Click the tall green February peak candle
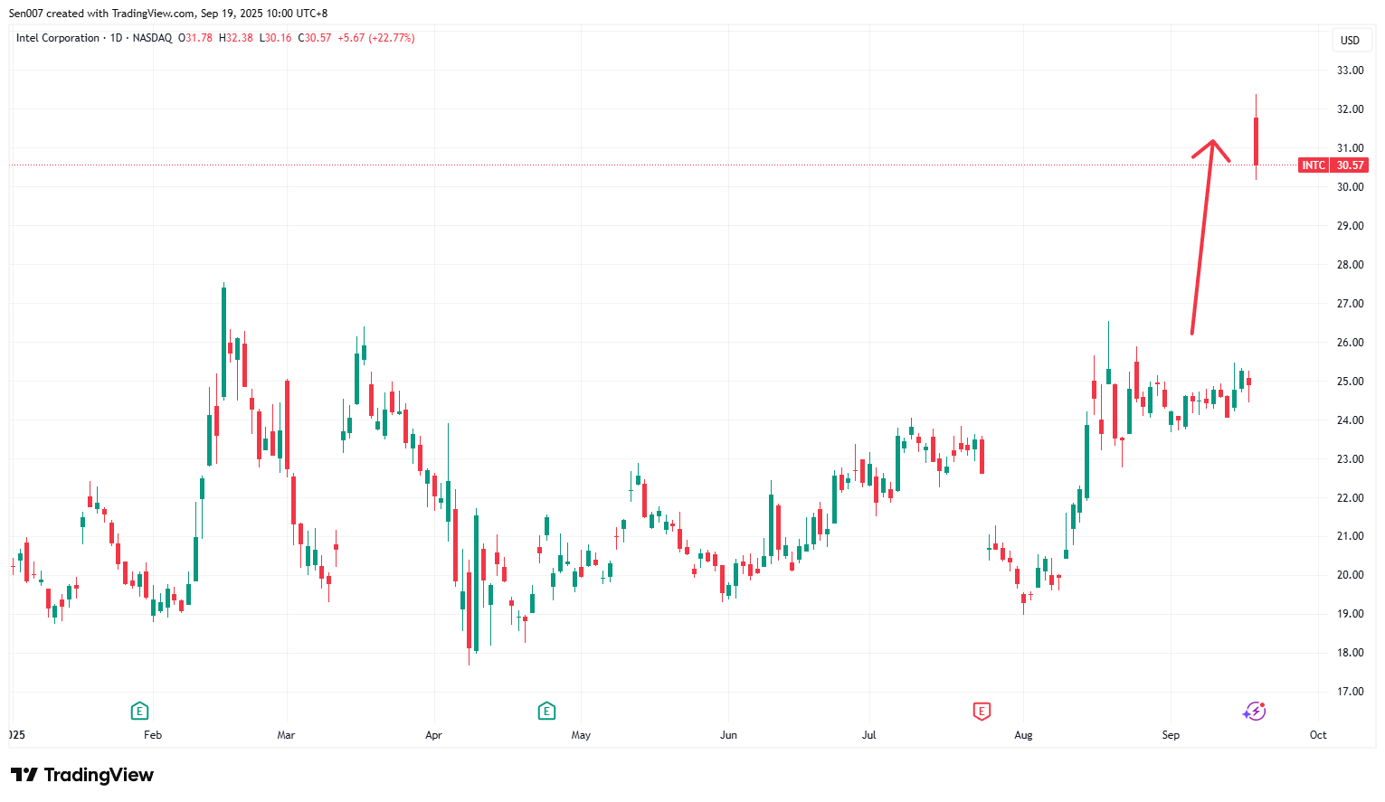1385x802 pixels. [x=223, y=342]
